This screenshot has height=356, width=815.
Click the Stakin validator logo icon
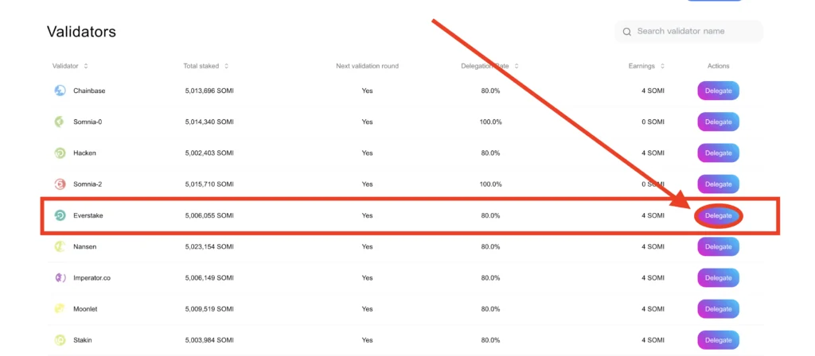click(x=60, y=340)
